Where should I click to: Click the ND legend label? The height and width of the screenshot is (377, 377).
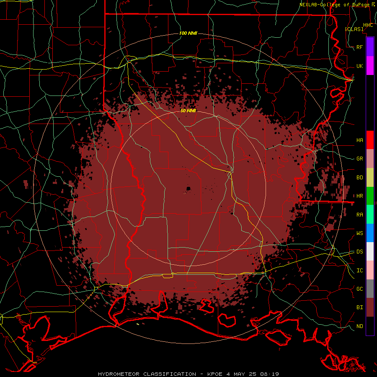pos(360,326)
